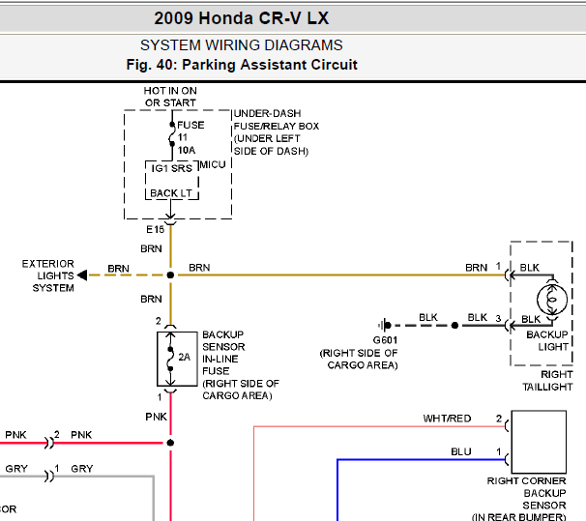The width and height of the screenshot is (586, 521).
Task: Click the 'SYSTEM WIRING DIAGRAMS' heading
Action: (242, 45)
